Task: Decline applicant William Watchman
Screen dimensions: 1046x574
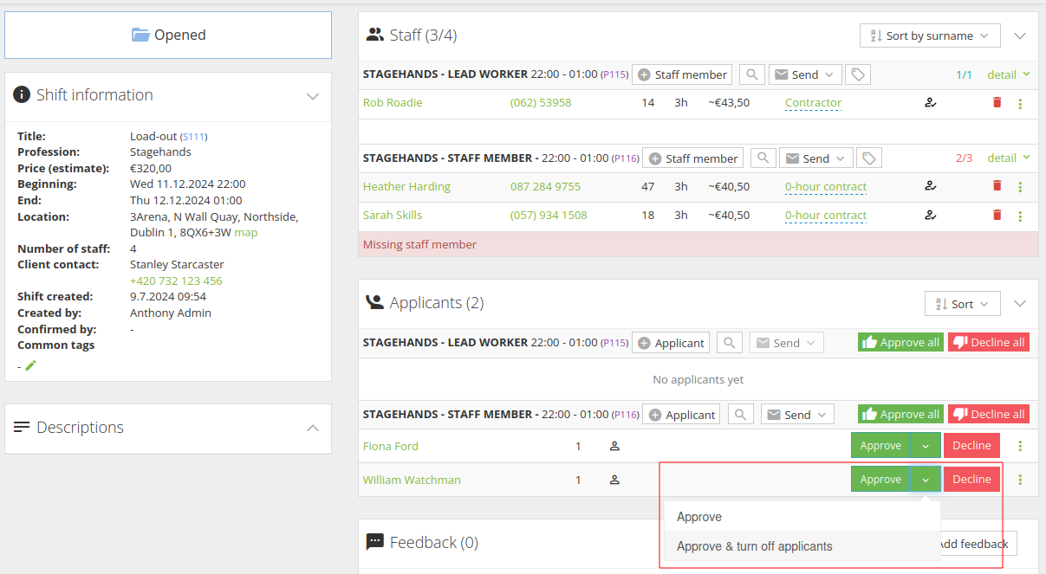Action: click(971, 479)
